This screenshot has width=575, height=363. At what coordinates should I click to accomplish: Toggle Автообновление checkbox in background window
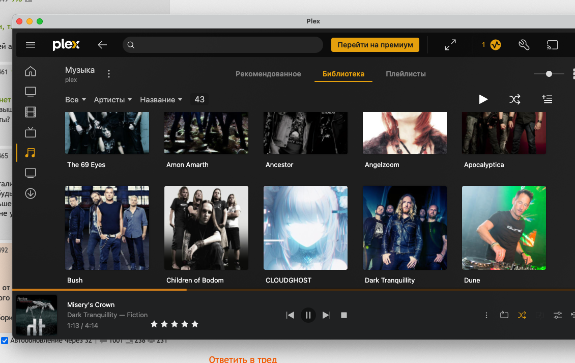[x=5, y=341]
